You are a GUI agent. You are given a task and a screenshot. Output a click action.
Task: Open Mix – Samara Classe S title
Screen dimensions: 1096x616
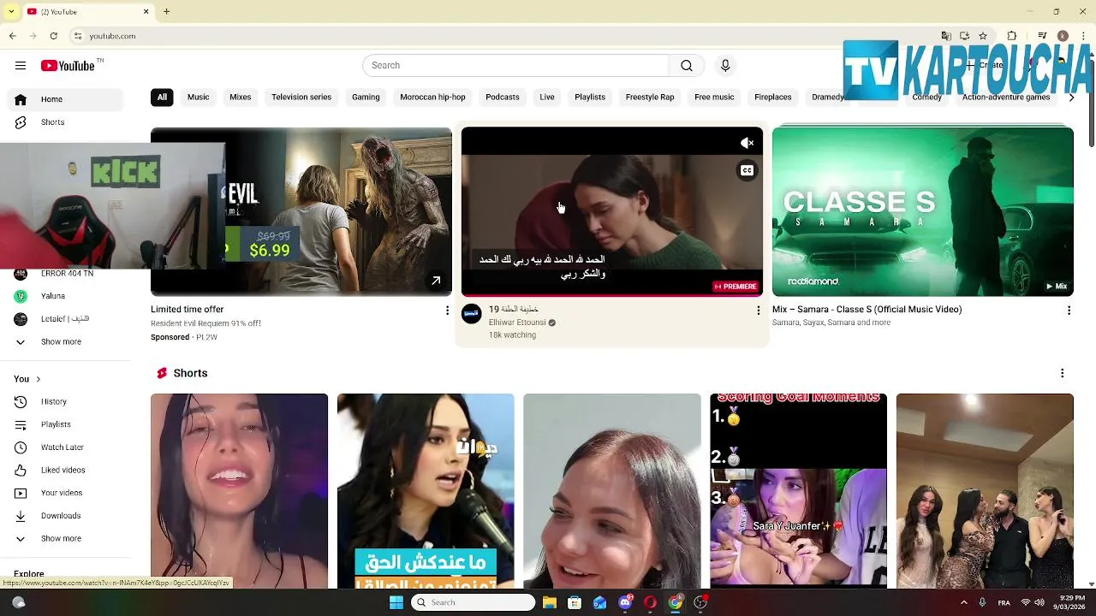(867, 310)
